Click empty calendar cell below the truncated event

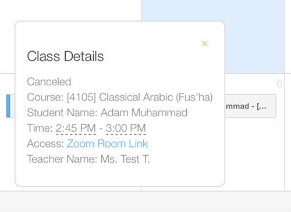pos(254,154)
